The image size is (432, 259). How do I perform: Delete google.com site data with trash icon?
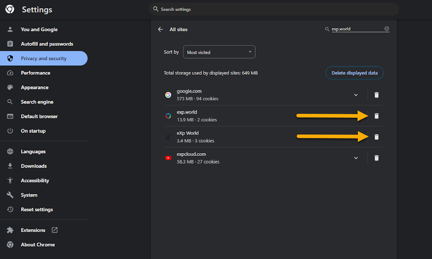(377, 95)
